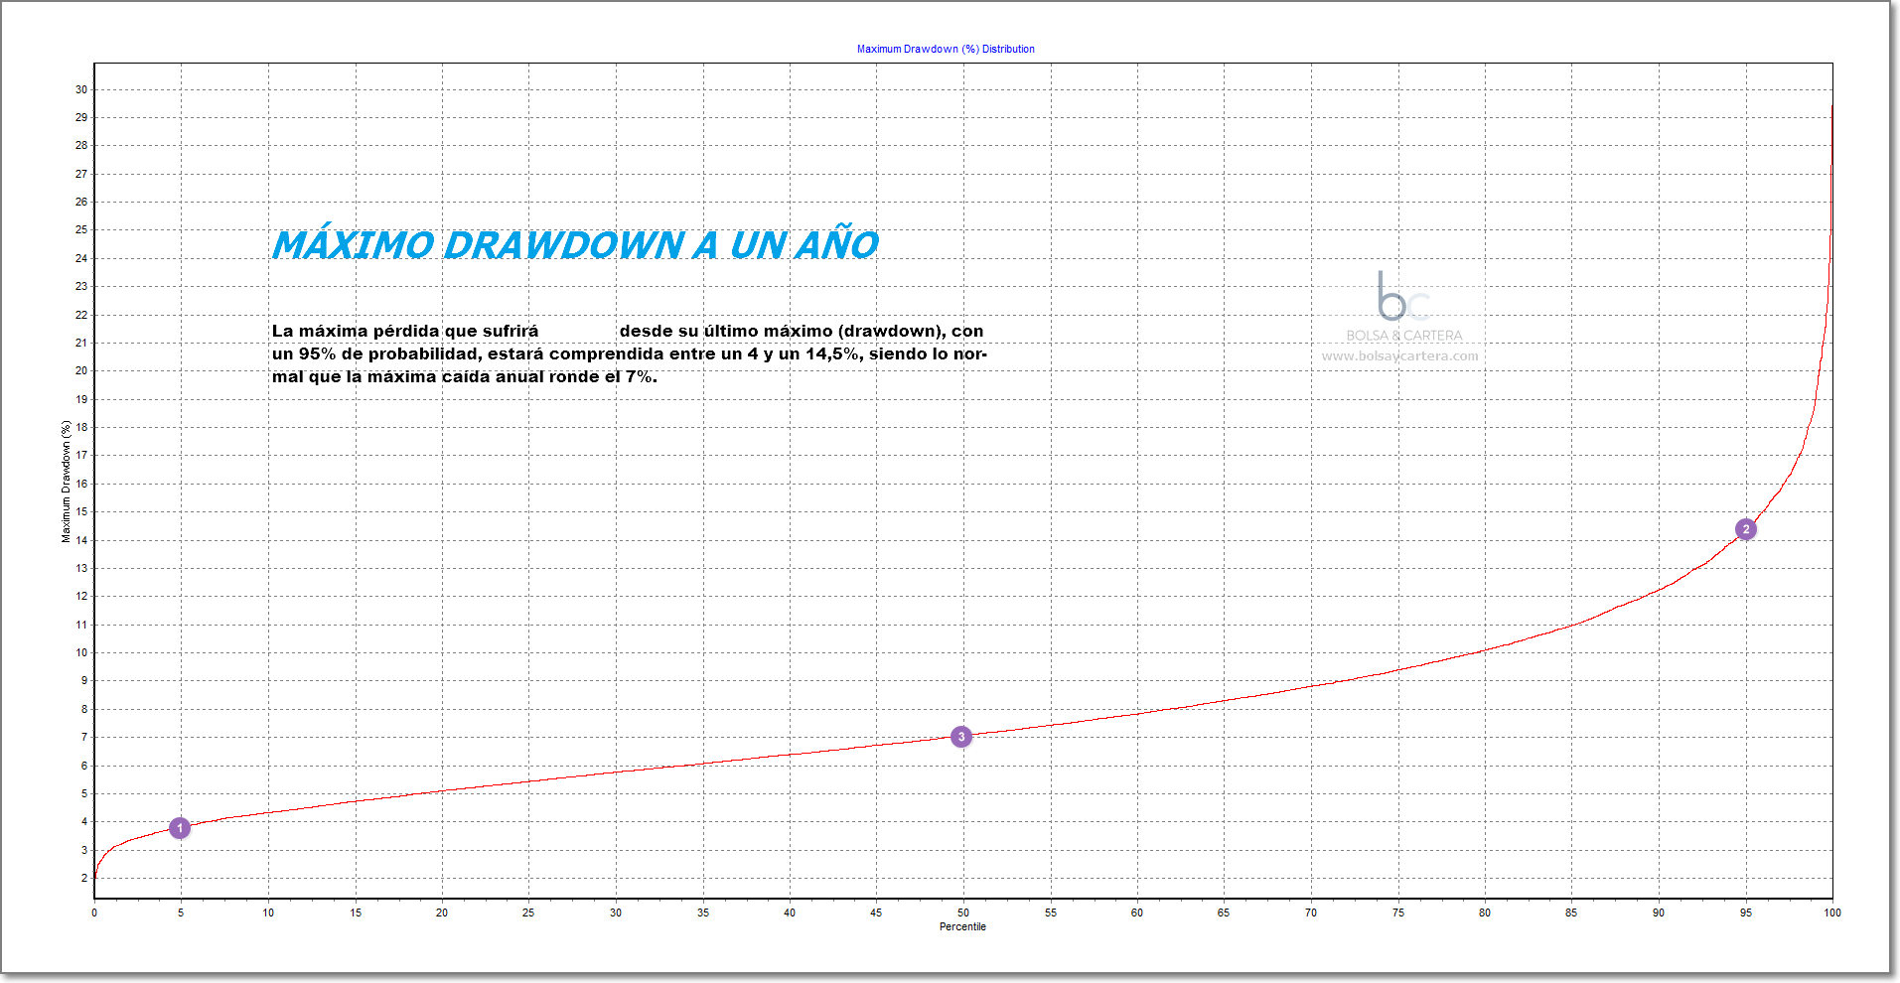
Task: Click the 'Maximum Drawdown (%) Distribution' chart title
Action: [x=946, y=49]
